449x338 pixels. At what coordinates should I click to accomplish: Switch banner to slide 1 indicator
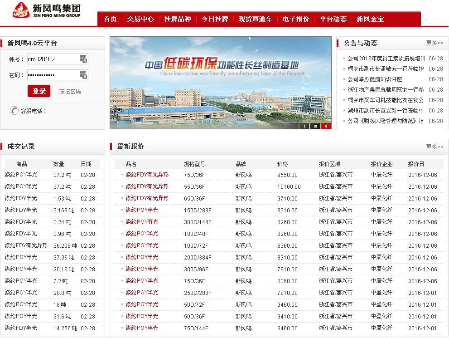[x=304, y=126]
